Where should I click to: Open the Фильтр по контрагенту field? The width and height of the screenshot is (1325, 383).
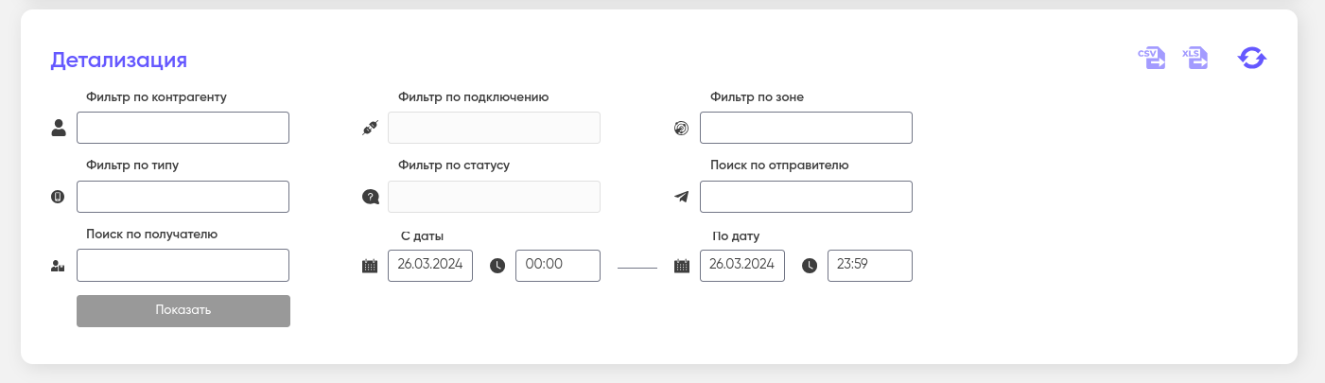(x=183, y=128)
